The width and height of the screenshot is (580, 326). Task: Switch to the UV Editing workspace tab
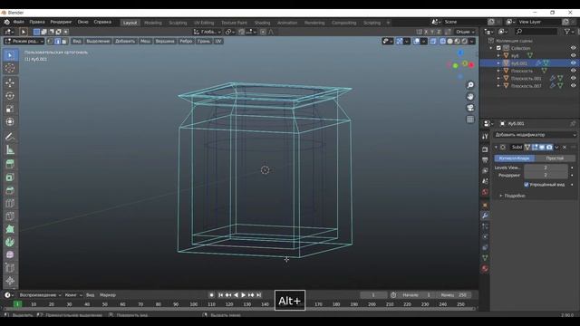[x=204, y=23]
